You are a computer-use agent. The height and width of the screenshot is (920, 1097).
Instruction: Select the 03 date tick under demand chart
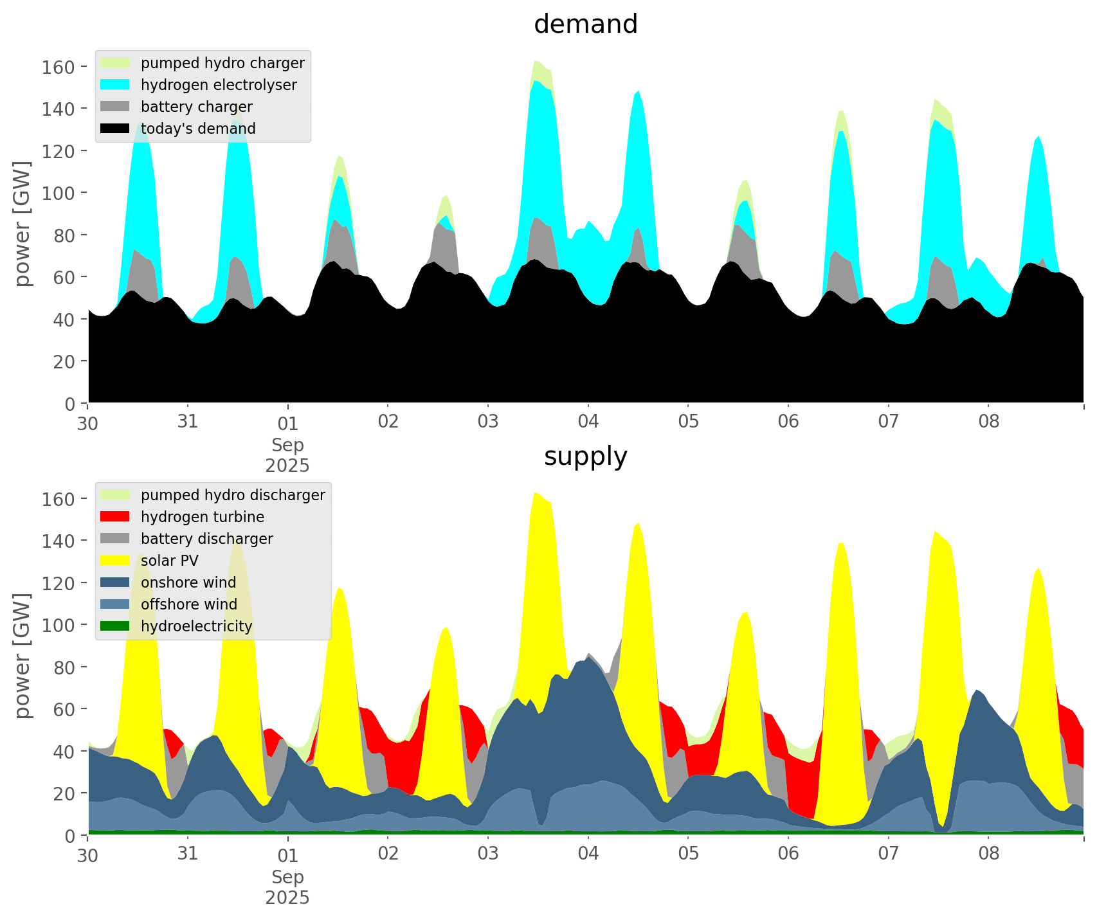click(488, 422)
